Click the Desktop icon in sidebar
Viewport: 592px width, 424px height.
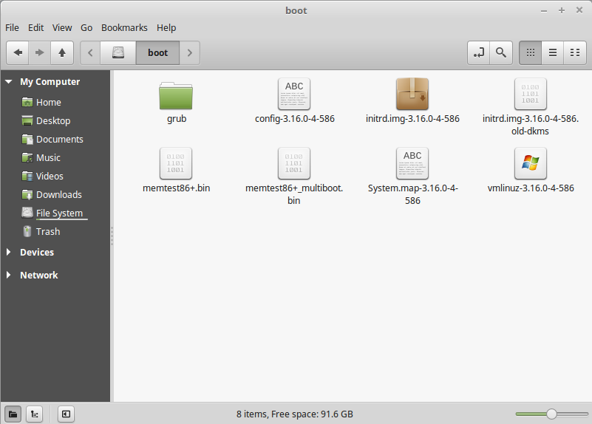tap(27, 120)
